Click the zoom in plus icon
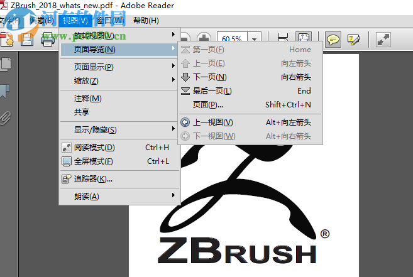Viewport: 413px width, 277px height. point(204,37)
